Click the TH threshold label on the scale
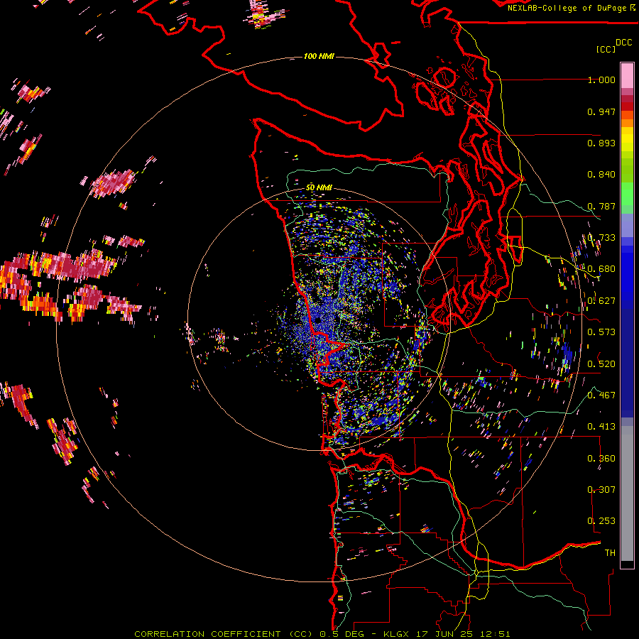 (x=610, y=553)
